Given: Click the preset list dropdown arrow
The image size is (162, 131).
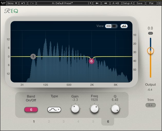Looking at the screenshot, I should coord(90,3).
